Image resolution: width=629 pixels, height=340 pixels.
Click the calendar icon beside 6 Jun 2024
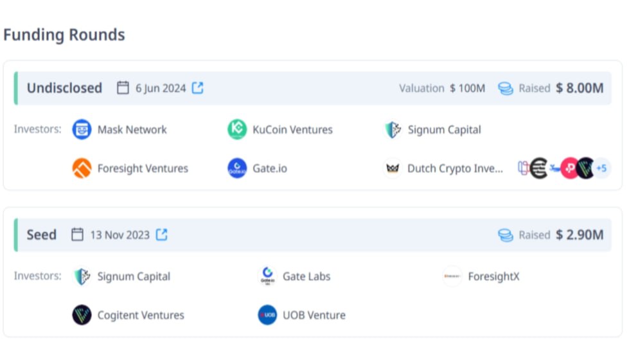123,88
